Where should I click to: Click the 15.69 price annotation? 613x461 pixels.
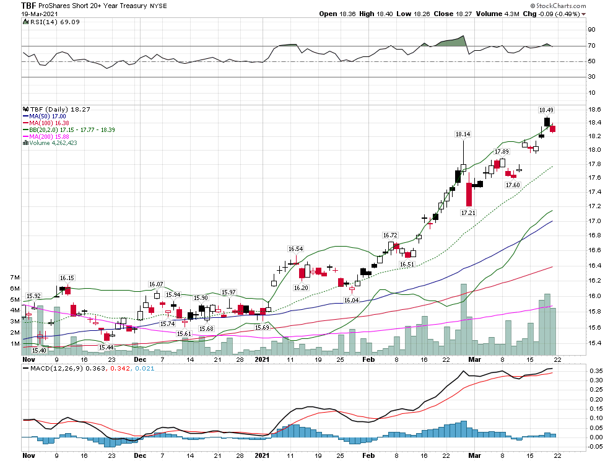pyautogui.click(x=263, y=328)
